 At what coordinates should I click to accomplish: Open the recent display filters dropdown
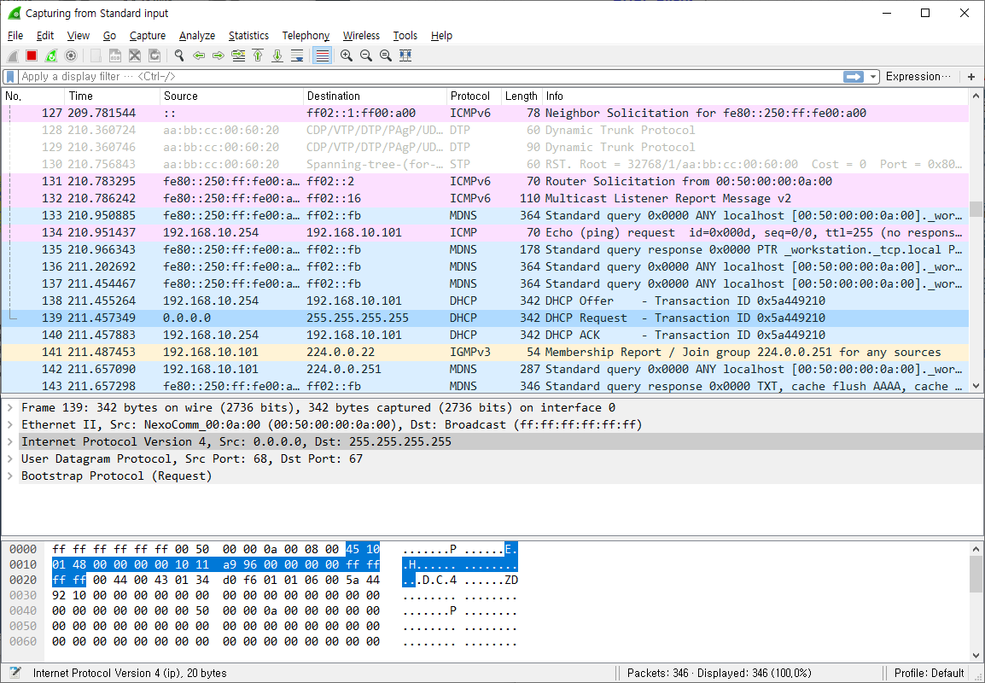coord(872,77)
